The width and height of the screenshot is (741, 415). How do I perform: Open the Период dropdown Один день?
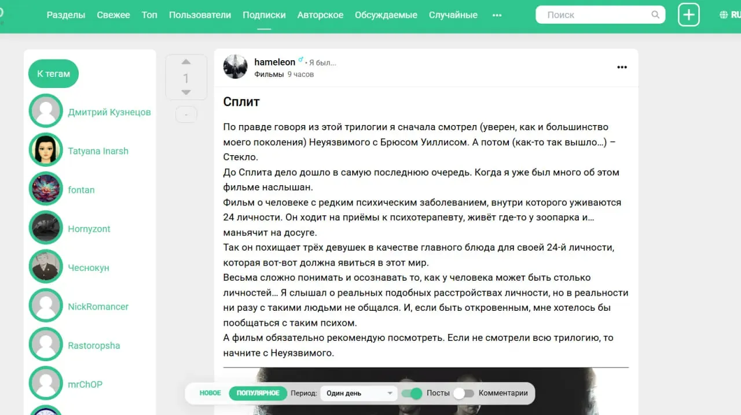358,394
